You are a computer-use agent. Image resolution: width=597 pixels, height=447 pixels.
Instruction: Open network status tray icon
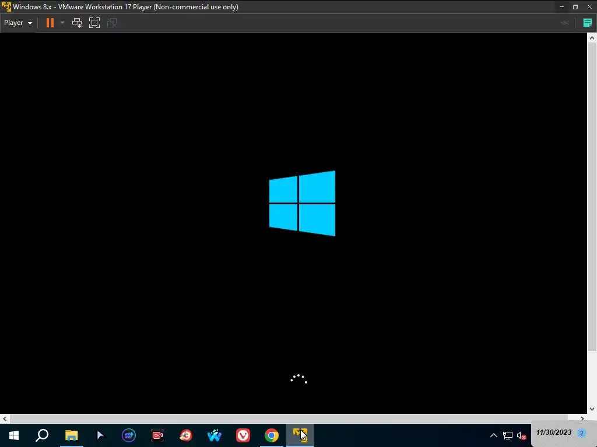[x=508, y=435]
